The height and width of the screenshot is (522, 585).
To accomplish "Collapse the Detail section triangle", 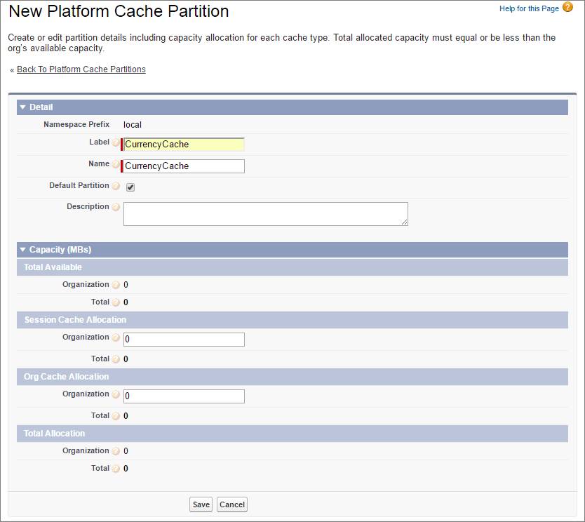I will pyautogui.click(x=22, y=107).
